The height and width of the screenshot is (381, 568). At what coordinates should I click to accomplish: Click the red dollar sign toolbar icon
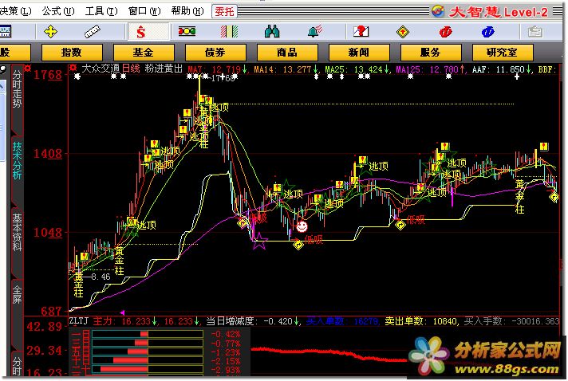point(142,32)
